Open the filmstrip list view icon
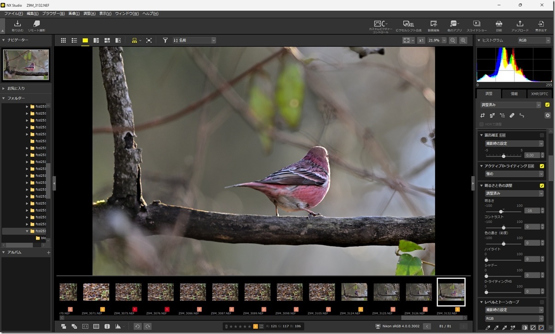This screenshot has width=555, height=334. click(x=74, y=40)
